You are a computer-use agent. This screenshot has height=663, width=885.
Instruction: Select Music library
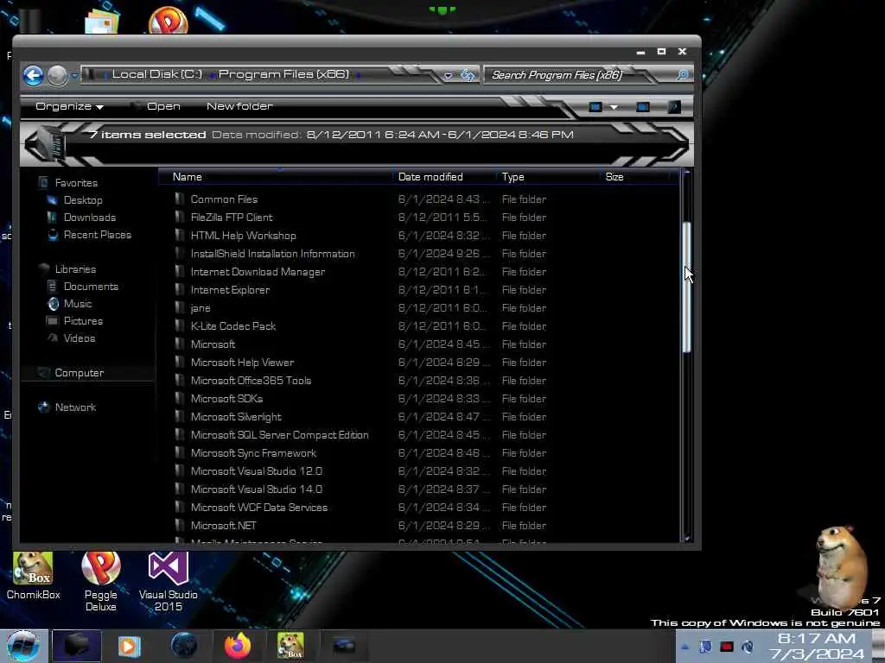click(77, 304)
